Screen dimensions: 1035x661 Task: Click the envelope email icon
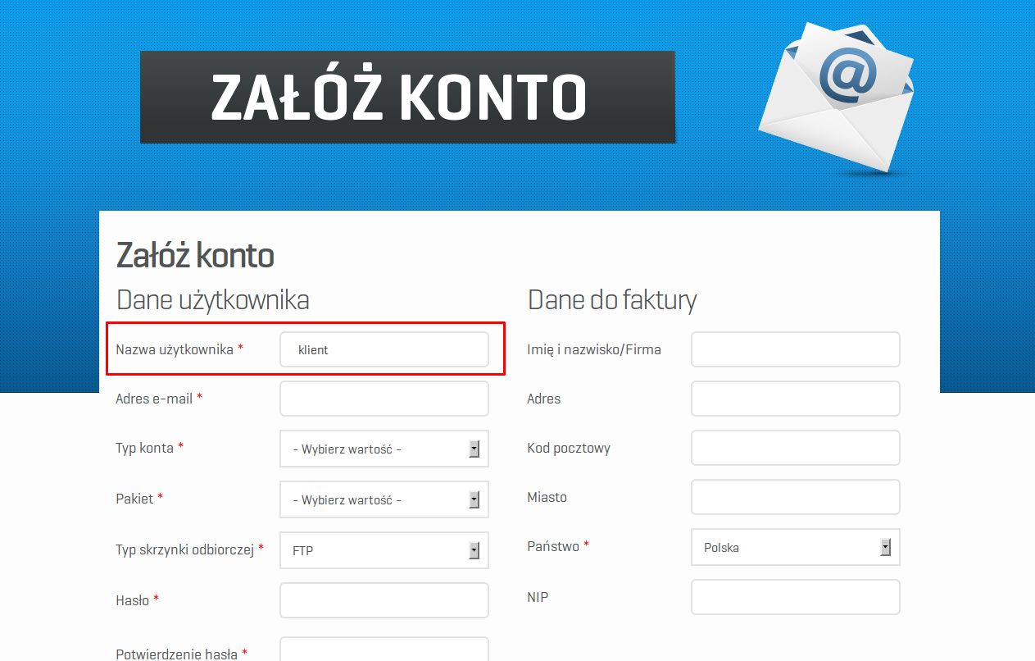pos(836,97)
